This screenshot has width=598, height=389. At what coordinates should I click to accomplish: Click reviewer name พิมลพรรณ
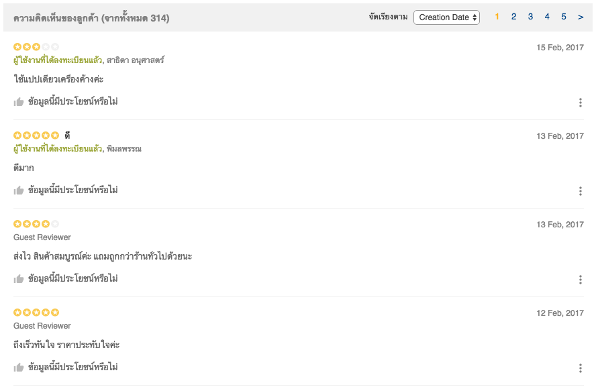(x=123, y=149)
